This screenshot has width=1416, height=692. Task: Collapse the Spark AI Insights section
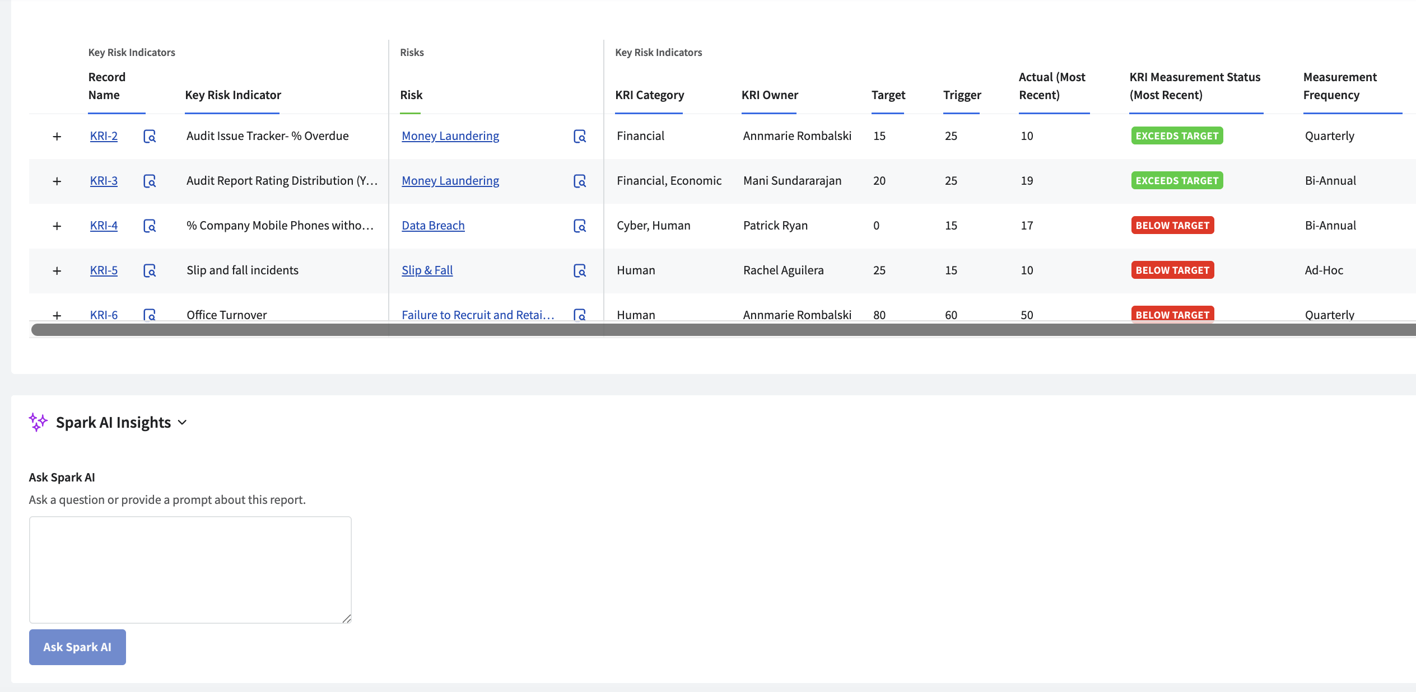(x=182, y=423)
